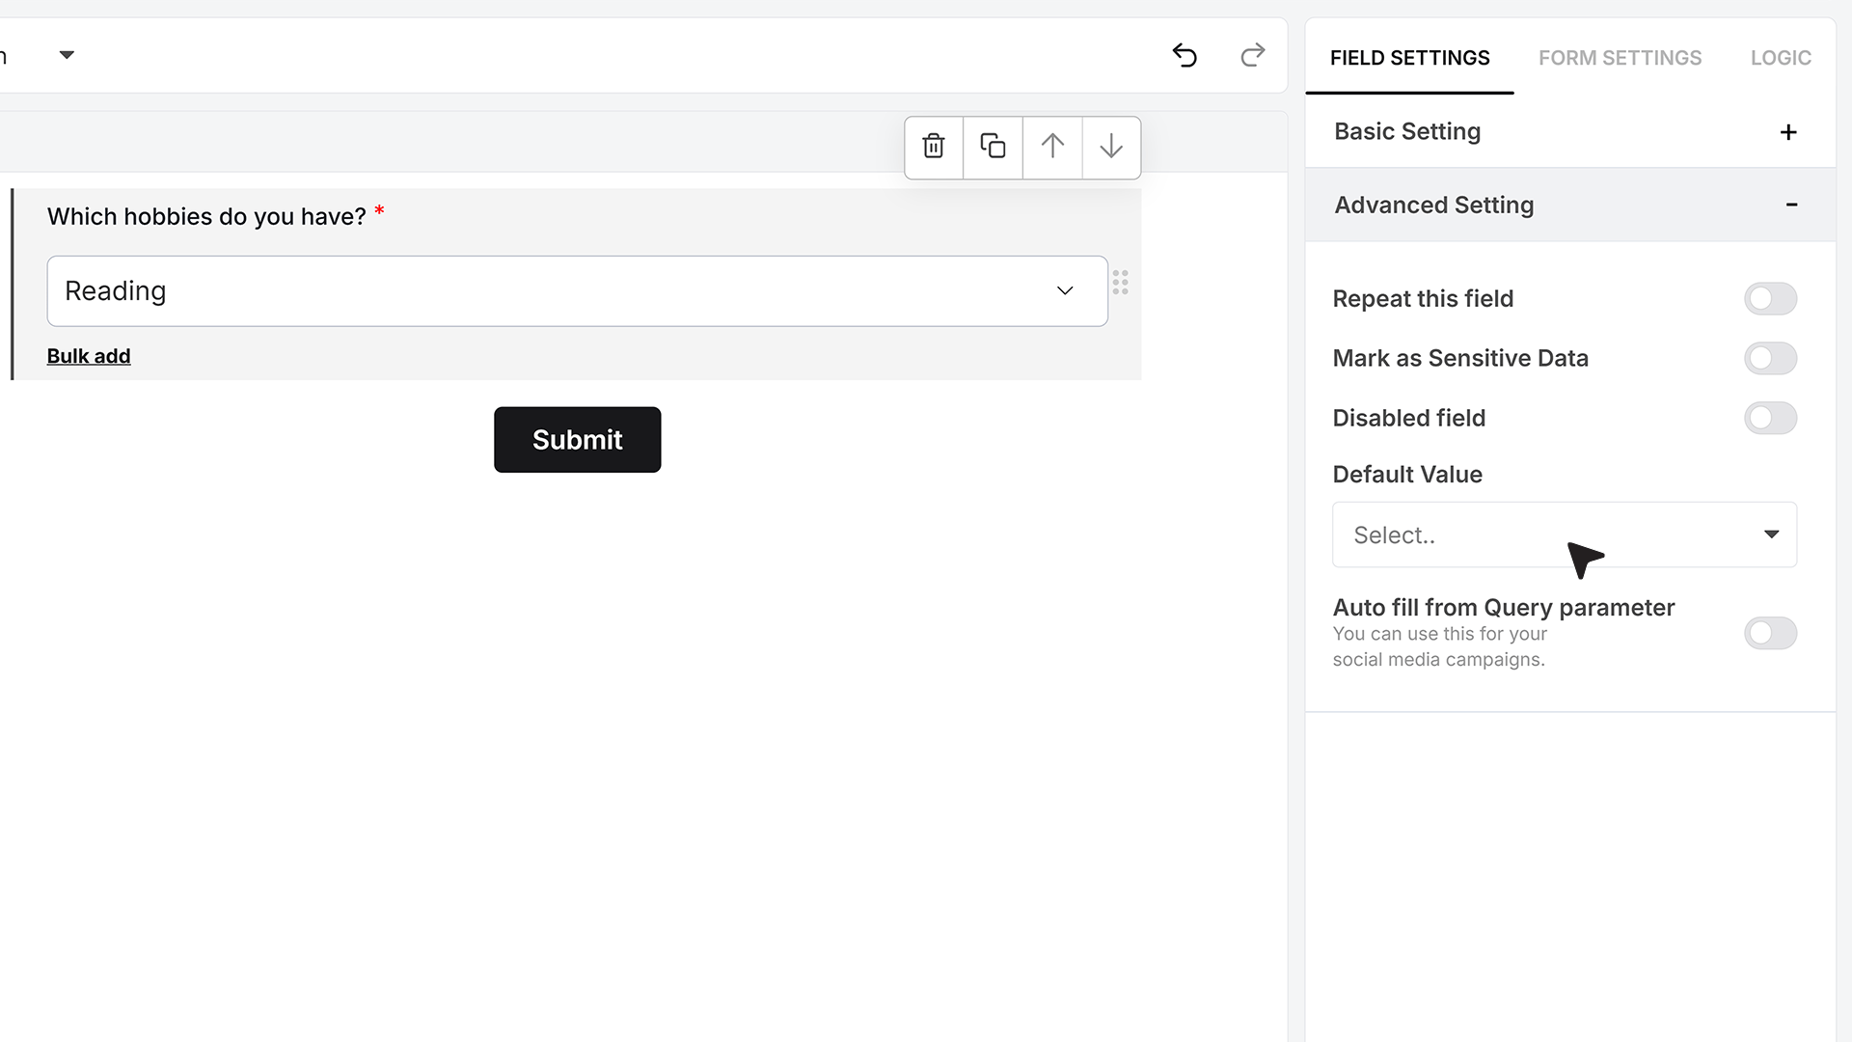
Task: Click the Default Value label
Action: coord(1406,475)
